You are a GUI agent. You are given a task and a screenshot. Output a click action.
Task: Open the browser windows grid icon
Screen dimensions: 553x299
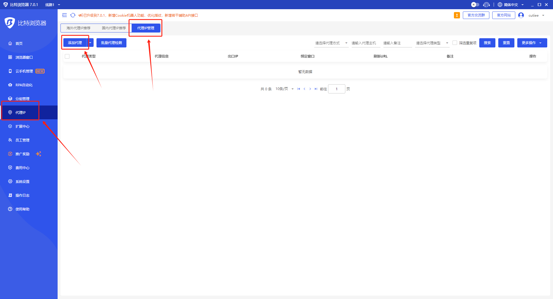pyautogui.click(x=10, y=57)
